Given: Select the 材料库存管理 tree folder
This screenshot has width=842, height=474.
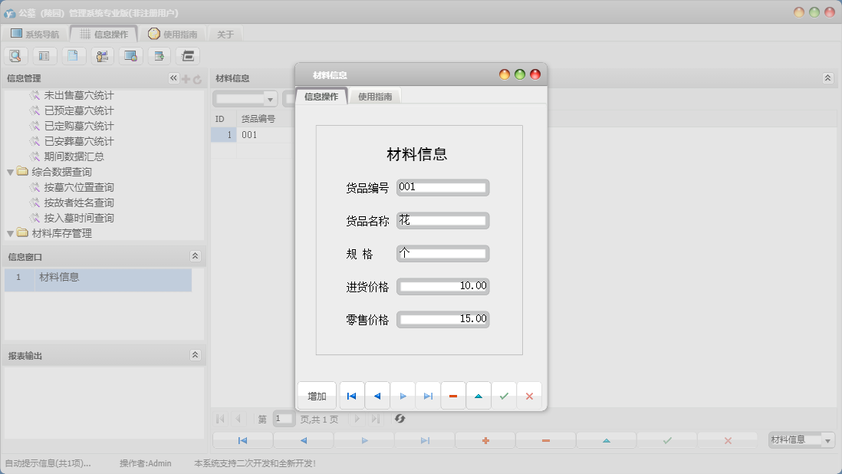Looking at the screenshot, I should point(61,233).
